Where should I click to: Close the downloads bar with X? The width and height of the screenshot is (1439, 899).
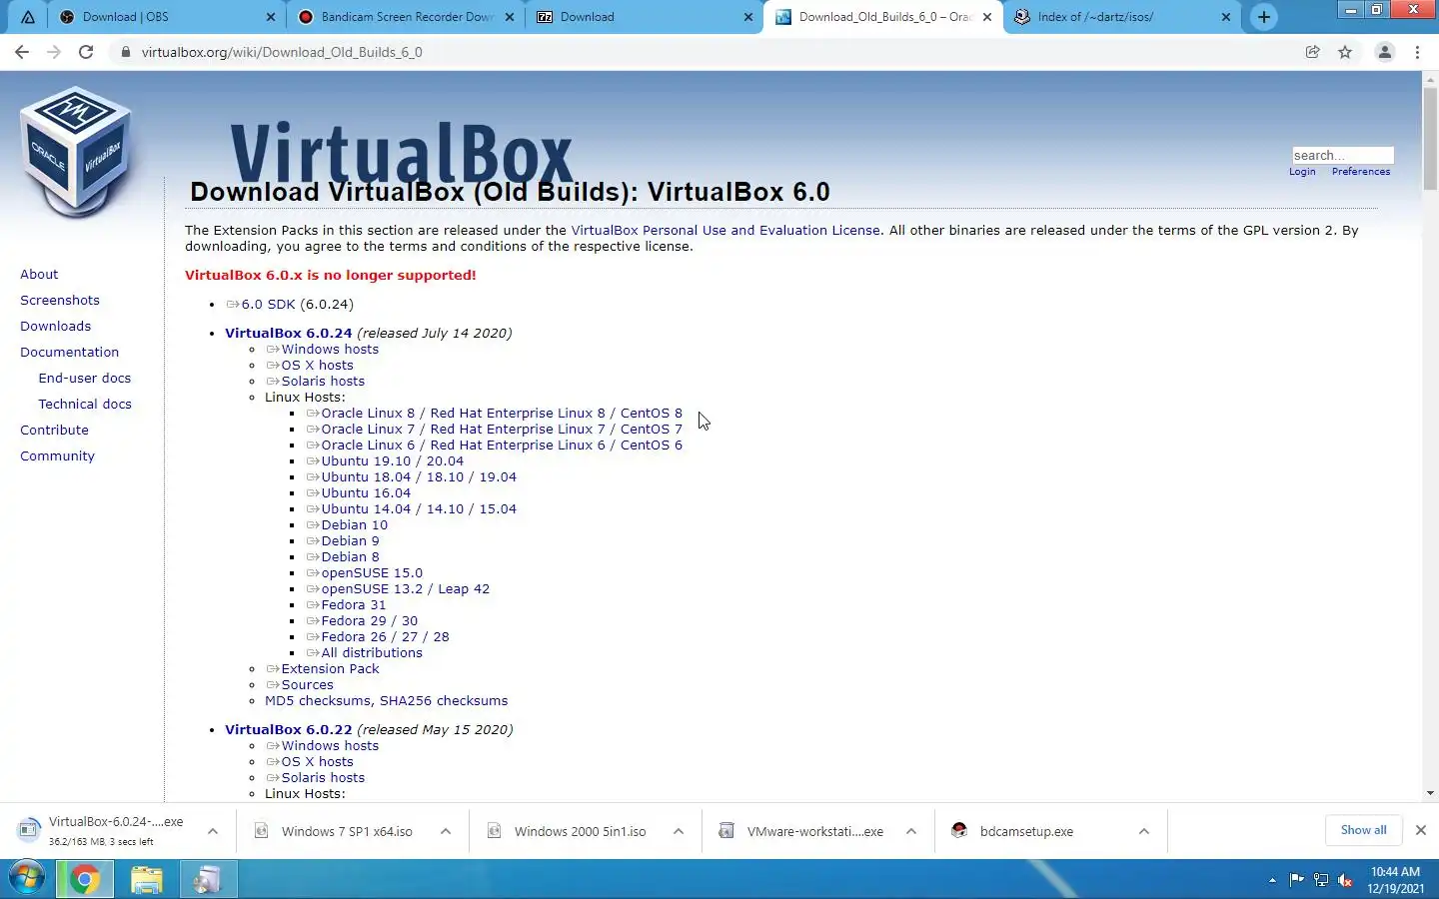tap(1421, 830)
